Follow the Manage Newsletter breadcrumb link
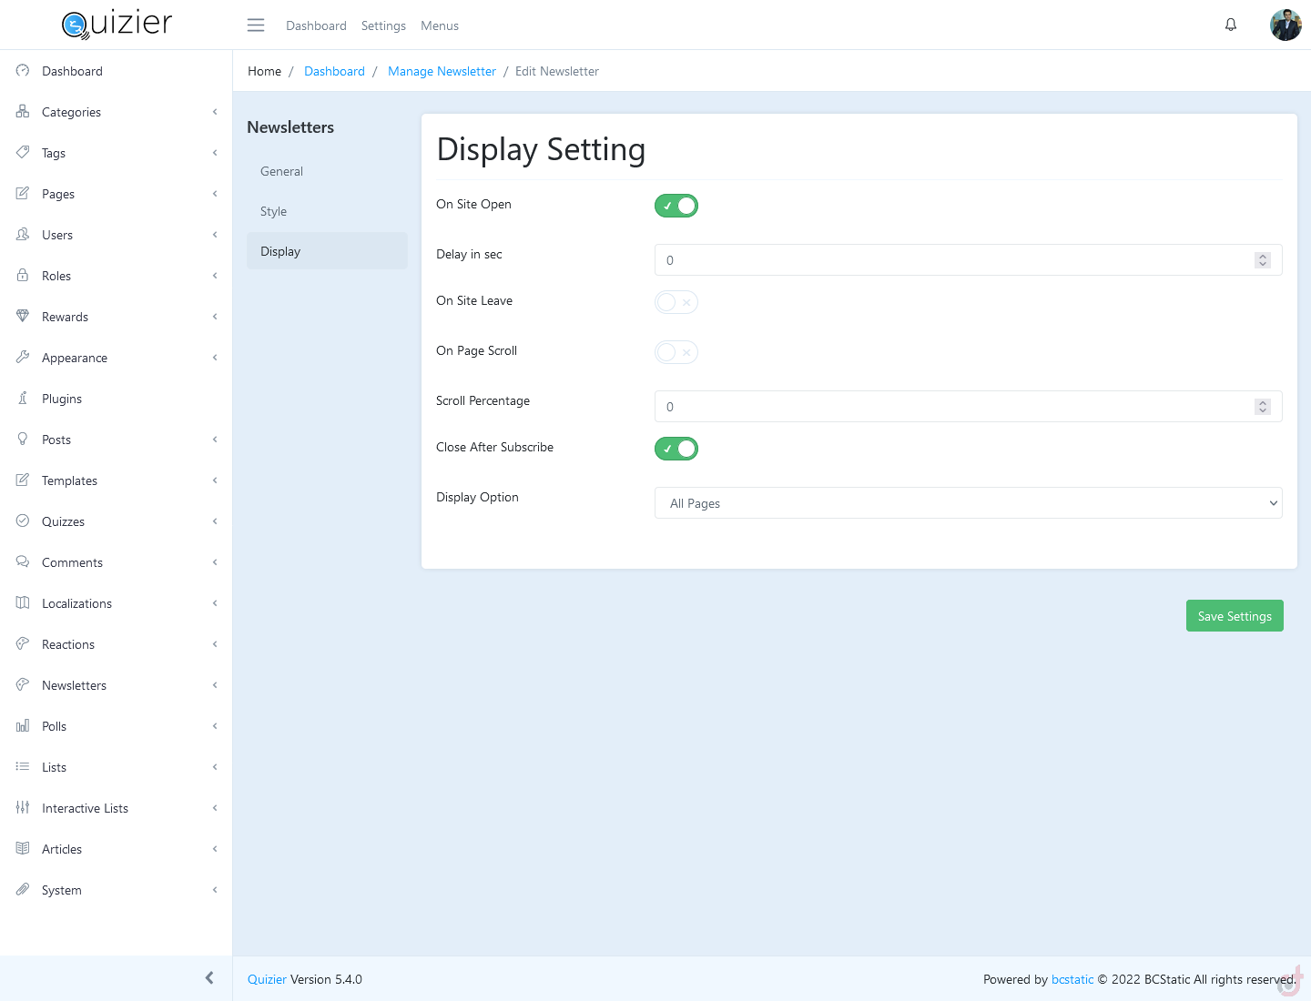1311x1001 pixels. pos(442,71)
